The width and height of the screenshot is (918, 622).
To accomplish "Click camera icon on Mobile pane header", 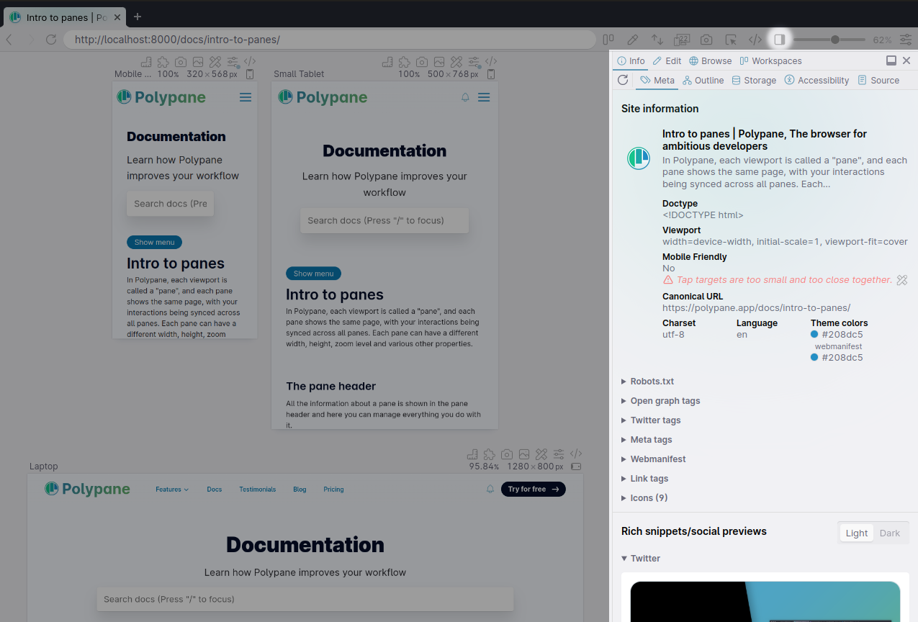I will tap(181, 62).
